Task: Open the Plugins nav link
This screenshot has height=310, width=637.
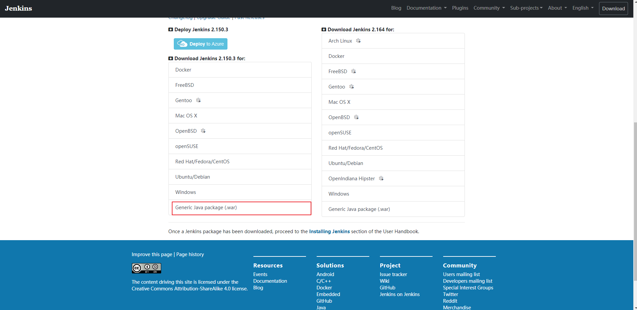Action: (460, 8)
